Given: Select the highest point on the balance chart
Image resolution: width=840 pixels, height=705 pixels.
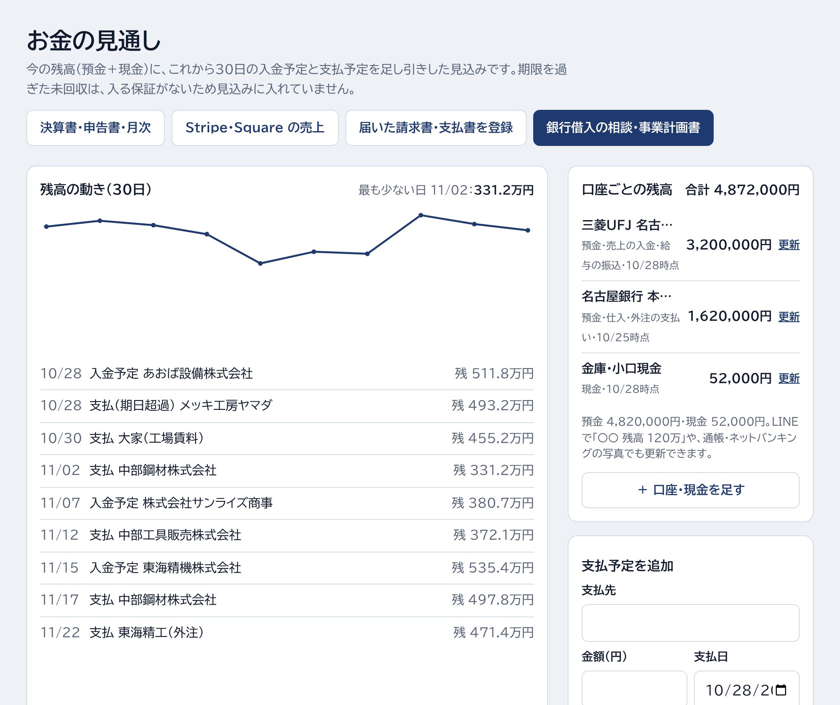Looking at the screenshot, I should [421, 215].
